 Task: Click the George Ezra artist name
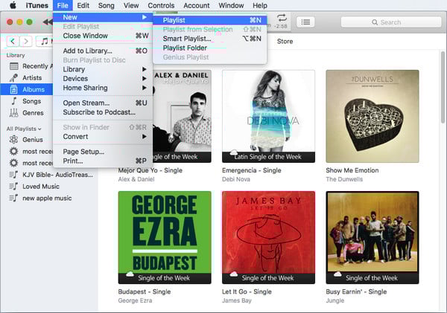(x=135, y=300)
